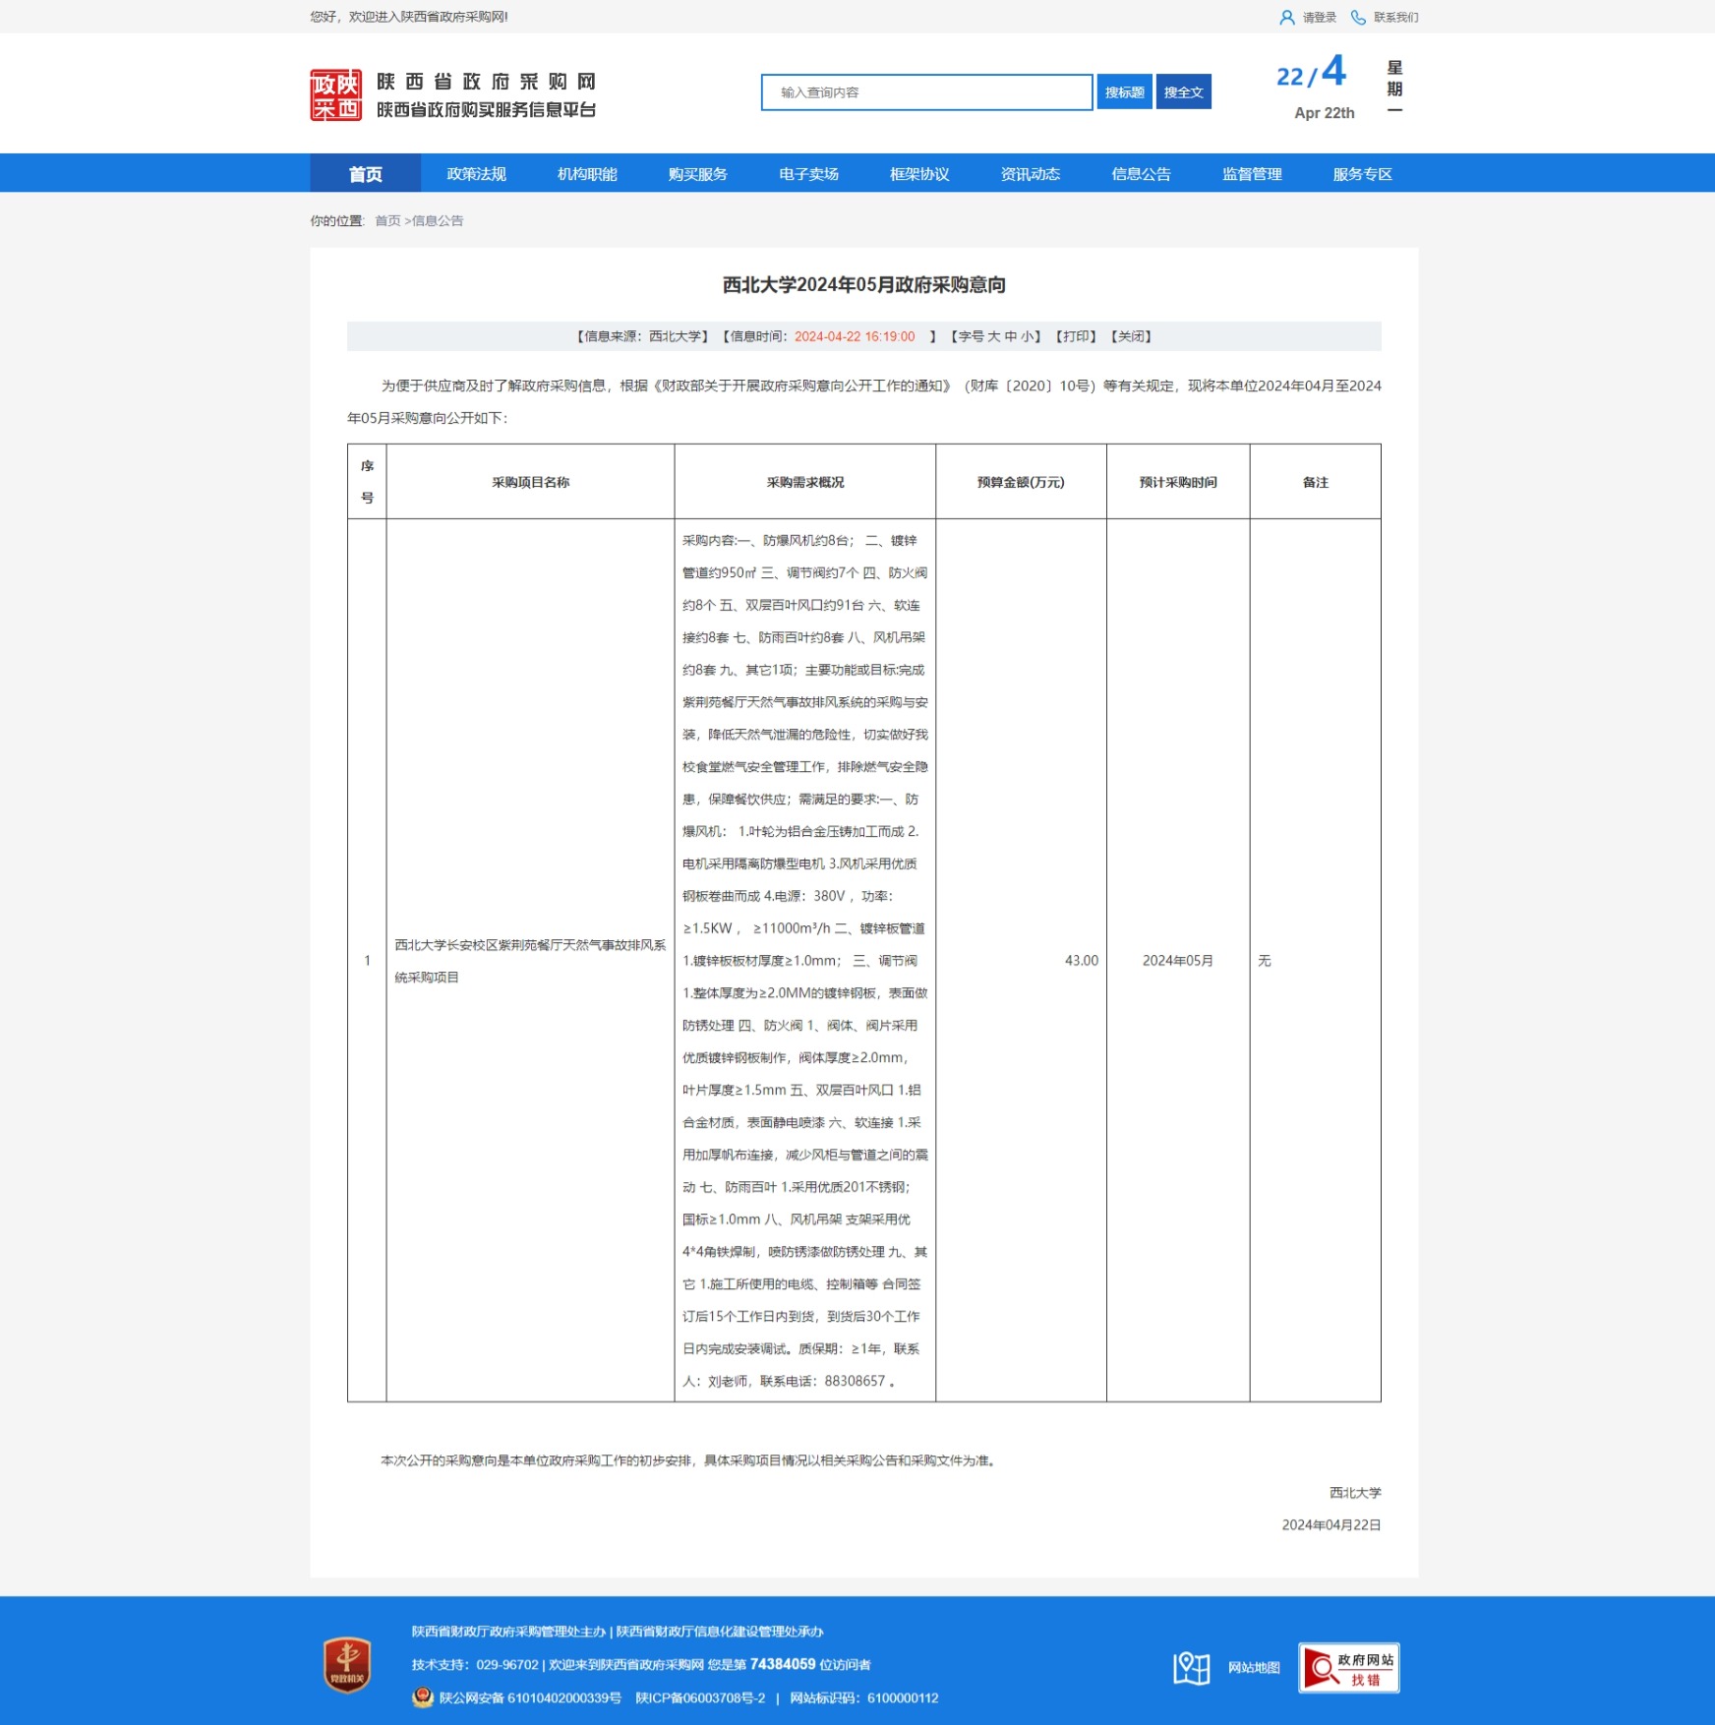Click the 关闭 close page link

click(1131, 336)
